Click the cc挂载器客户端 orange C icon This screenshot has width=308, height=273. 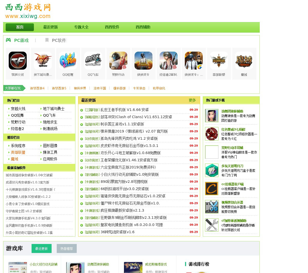(x=212, y=189)
